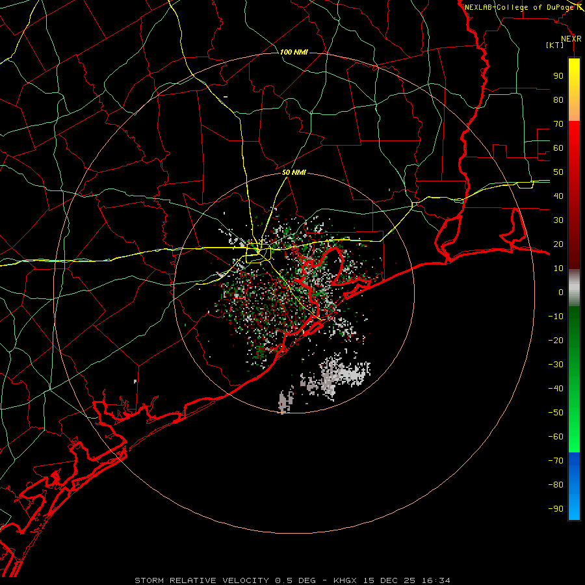
Task: Click the red segment of the color bar
Action: (574, 195)
